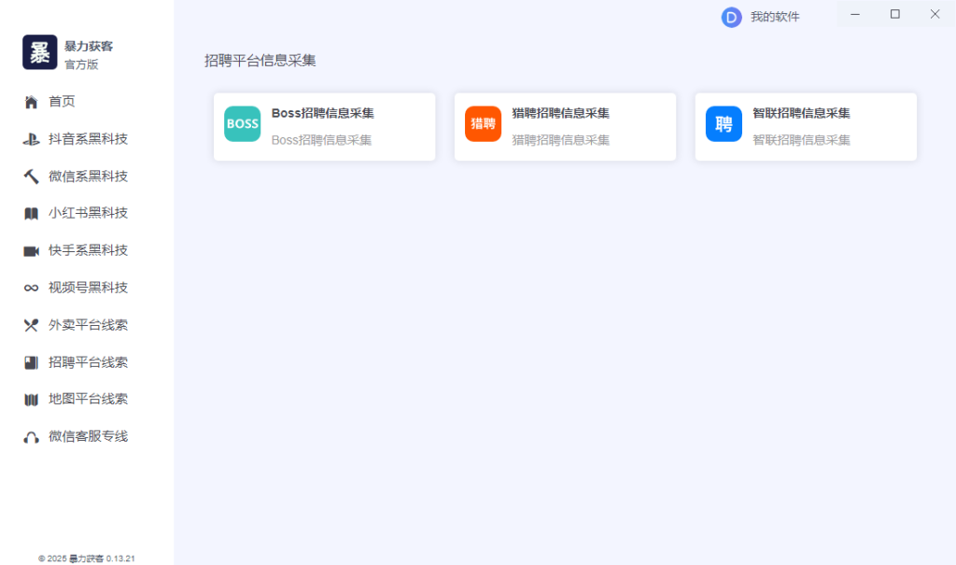Click the blue 聘 icon on 智联 card

pyautogui.click(x=724, y=123)
